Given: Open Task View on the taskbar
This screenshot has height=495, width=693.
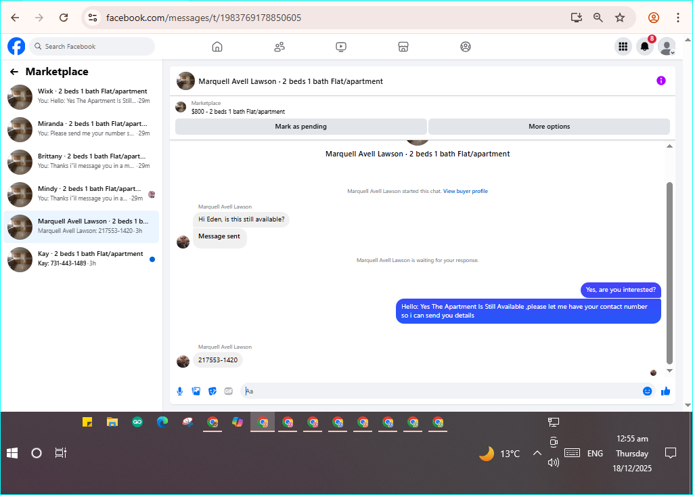Looking at the screenshot, I should click(60, 453).
